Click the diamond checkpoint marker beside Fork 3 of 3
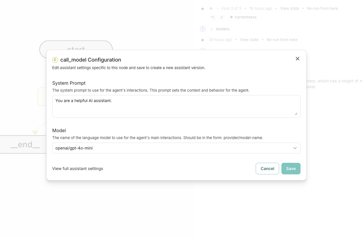 [203, 9]
